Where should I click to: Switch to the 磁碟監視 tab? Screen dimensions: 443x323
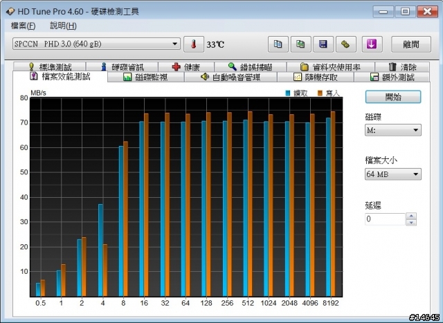pos(146,77)
